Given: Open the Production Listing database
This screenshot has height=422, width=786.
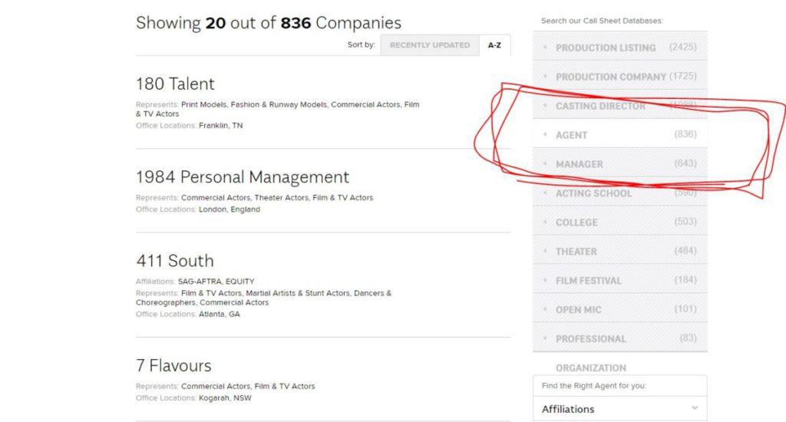Looking at the screenshot, I should [606, 48].
